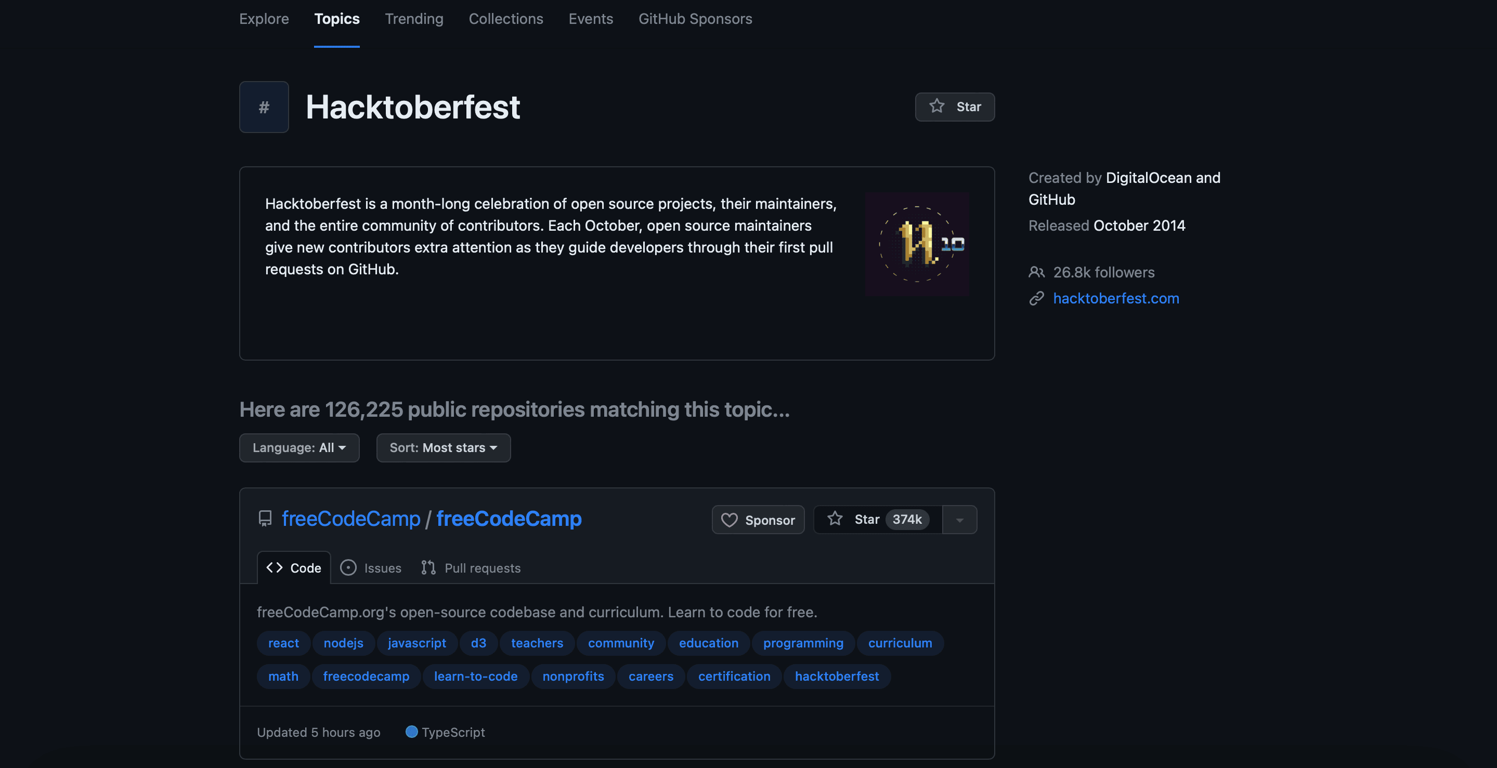Click the community topic tag
1497x768 pixels.
[621, 643]
